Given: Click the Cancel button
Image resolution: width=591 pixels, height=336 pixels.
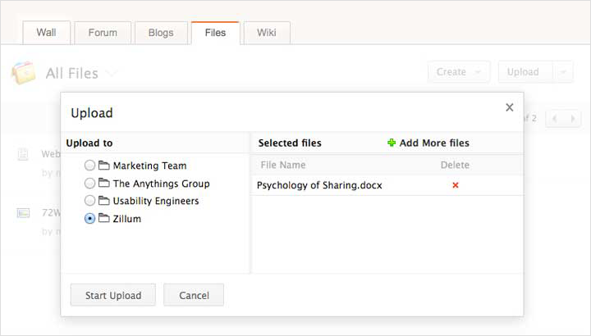Looking at the screenshot, I should point(193,295).
